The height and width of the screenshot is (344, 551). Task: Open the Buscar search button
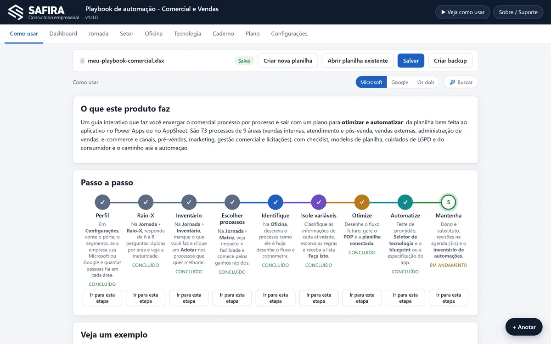[x=461, y=82]
